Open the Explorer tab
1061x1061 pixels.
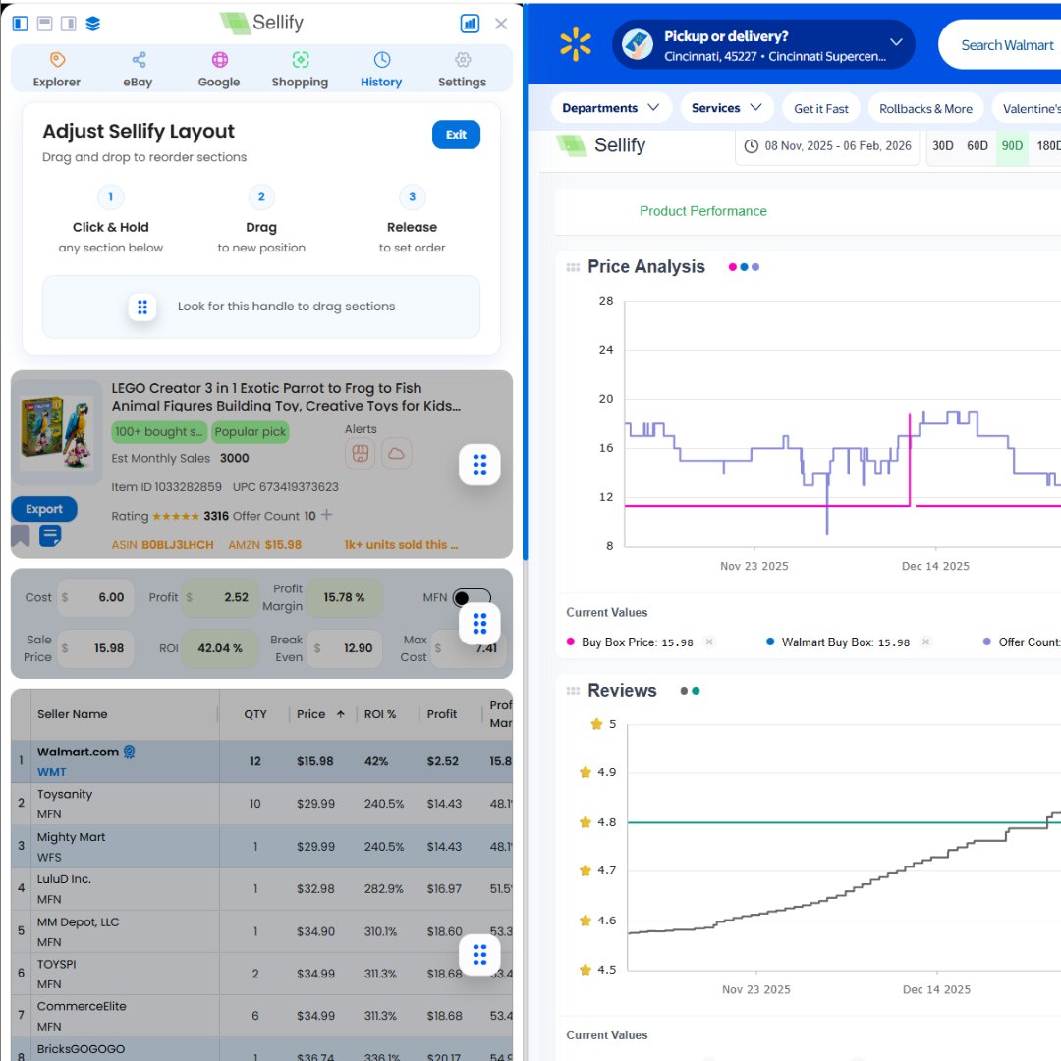pyautogui.click(x=57, y=70)
